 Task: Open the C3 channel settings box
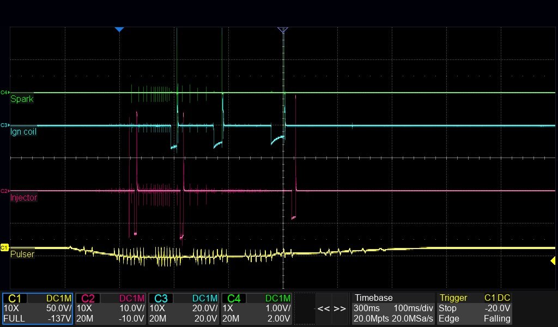184,308
